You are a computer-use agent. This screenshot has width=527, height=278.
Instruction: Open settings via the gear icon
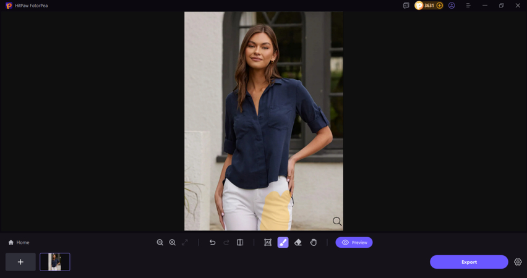[x=518, y=262]
